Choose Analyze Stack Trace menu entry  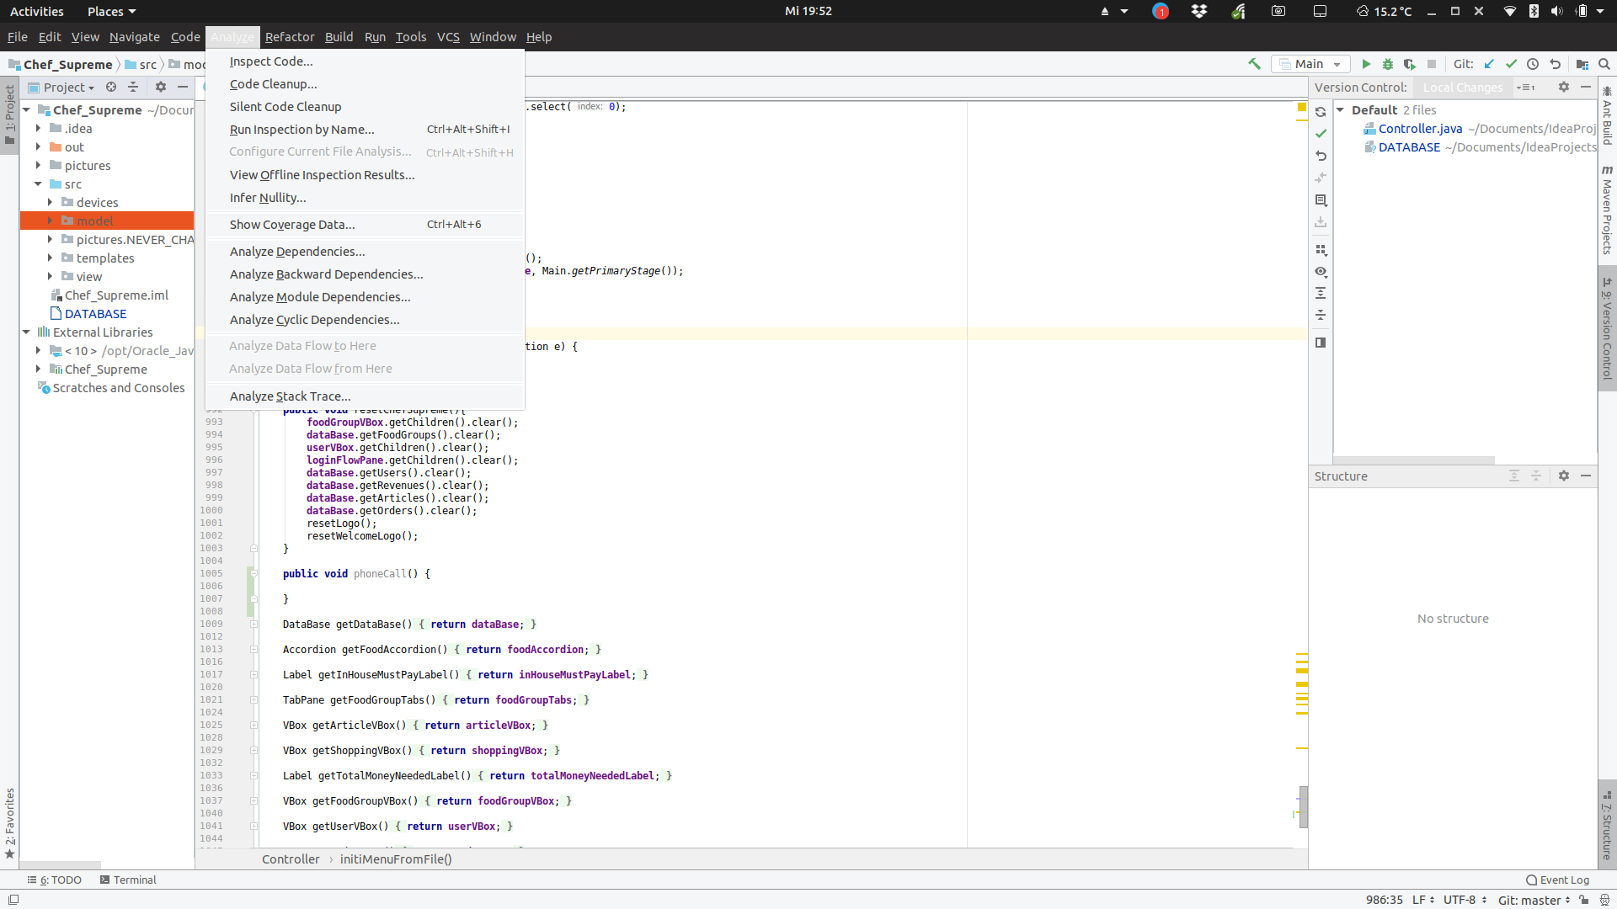point(290,396)
